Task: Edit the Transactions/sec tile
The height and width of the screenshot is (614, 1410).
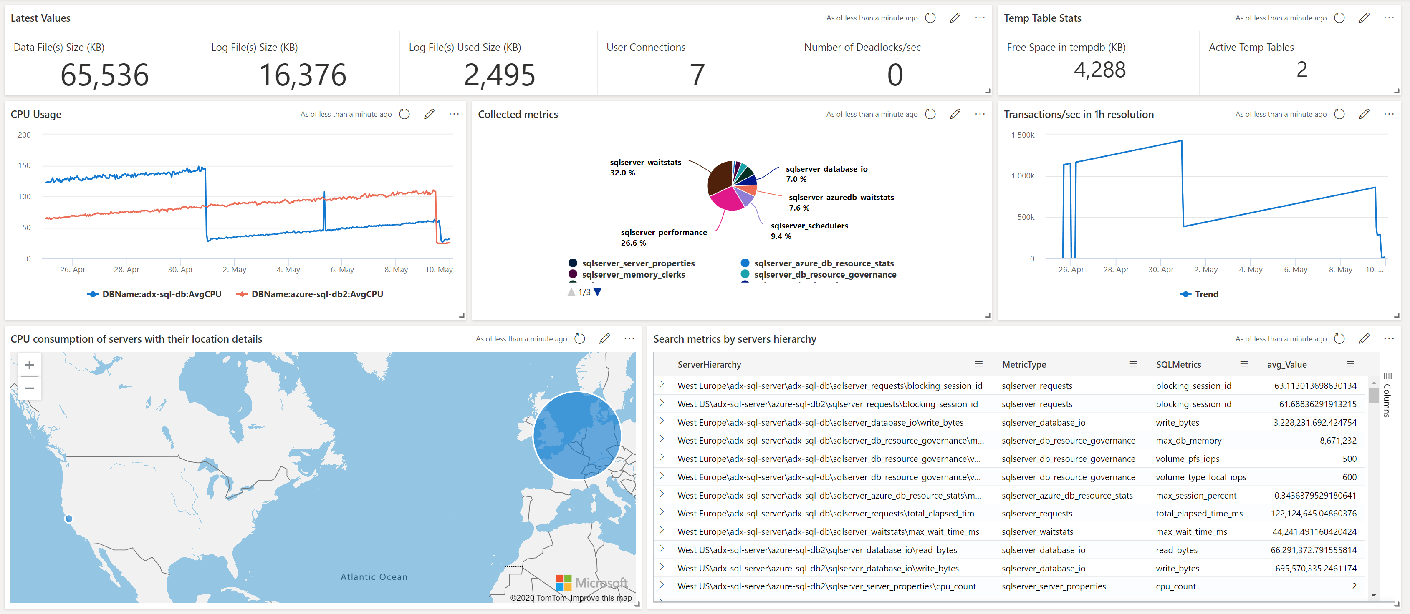Action: pos(1364,114)
